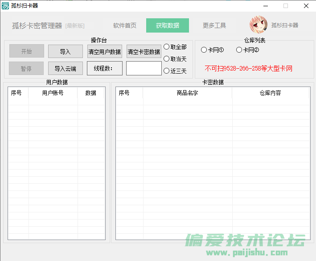Click the 仓库内容 column header
Viewport: 316px width, 261px height.
coord(270,93)
